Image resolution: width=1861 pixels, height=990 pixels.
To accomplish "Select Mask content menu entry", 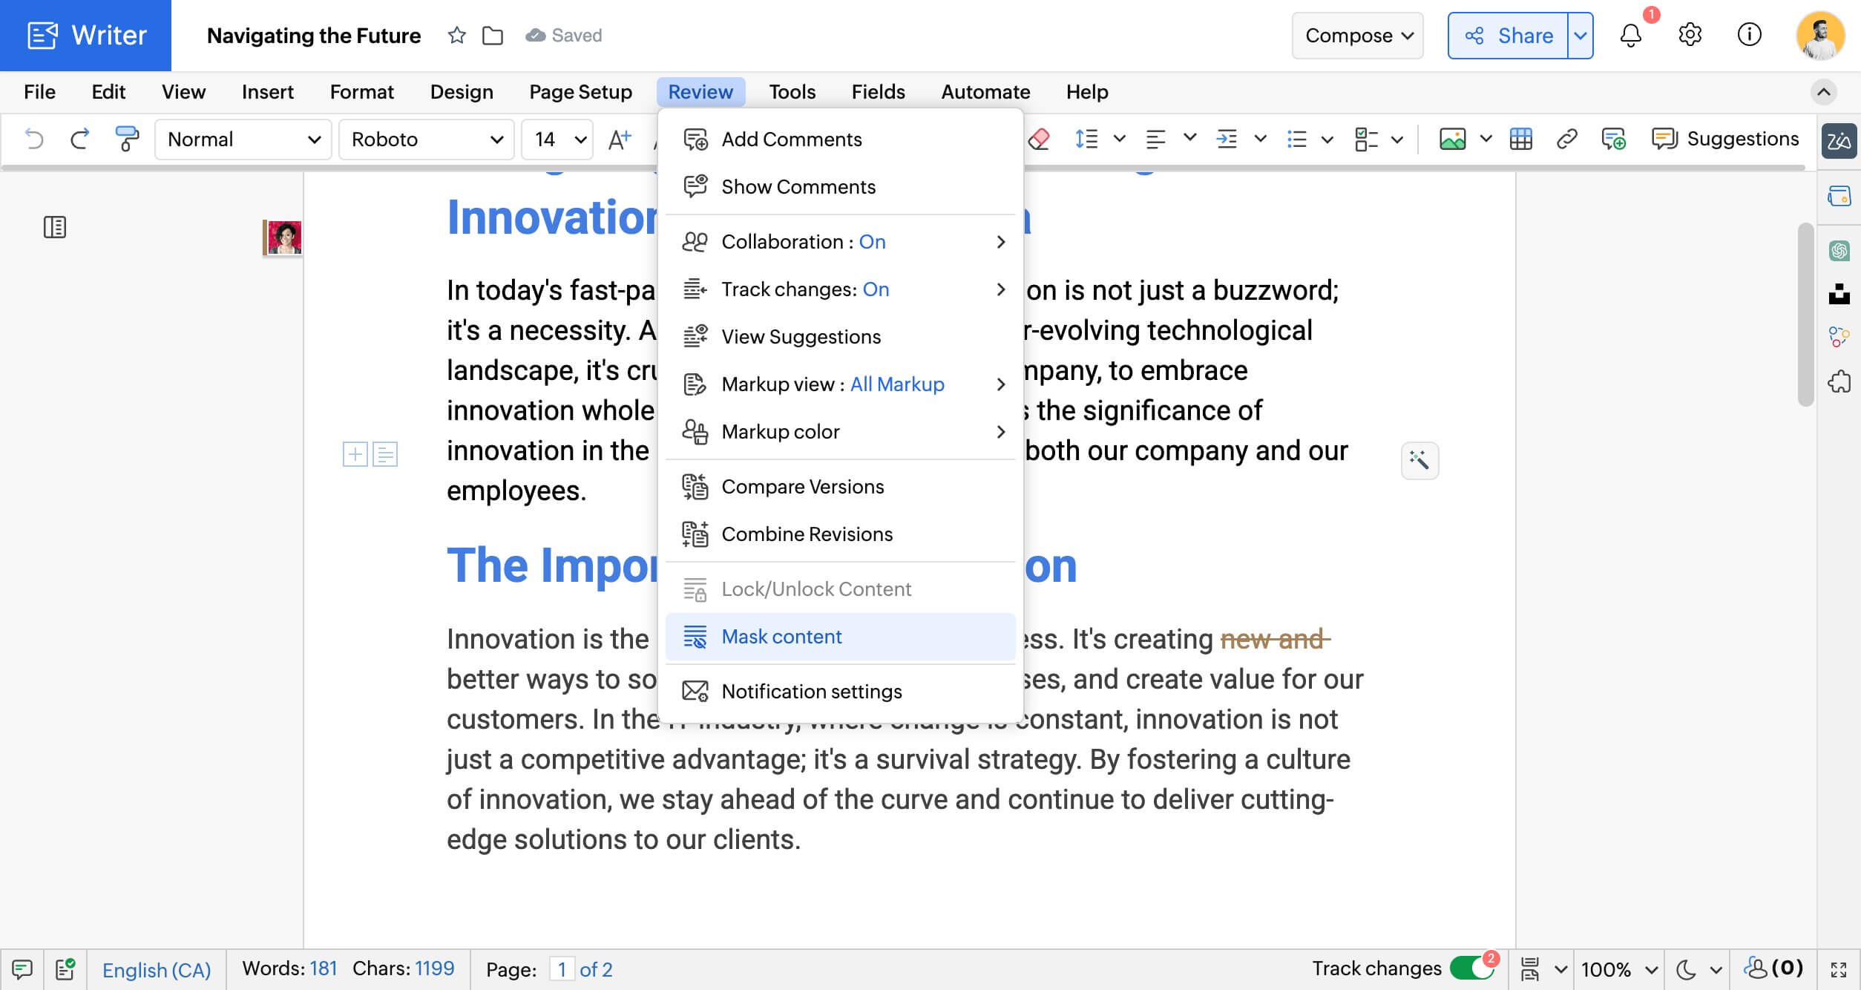I will click(841, 637).
